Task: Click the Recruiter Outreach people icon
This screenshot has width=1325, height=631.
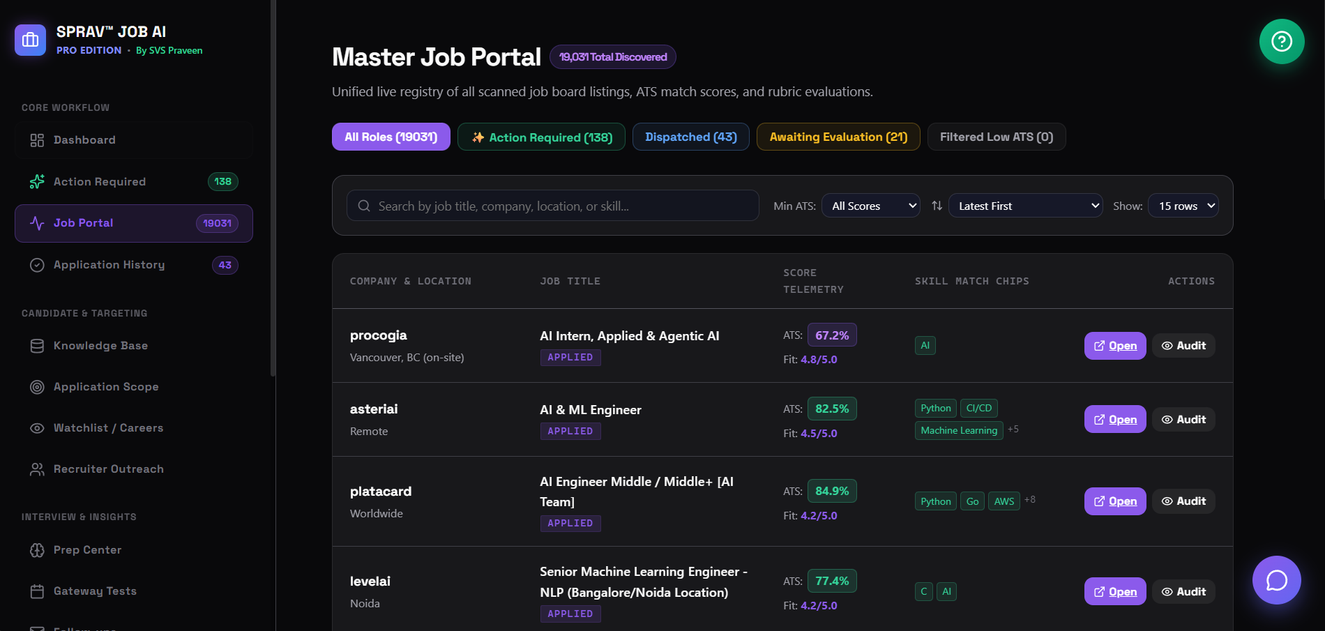Action: coord(37,469)
